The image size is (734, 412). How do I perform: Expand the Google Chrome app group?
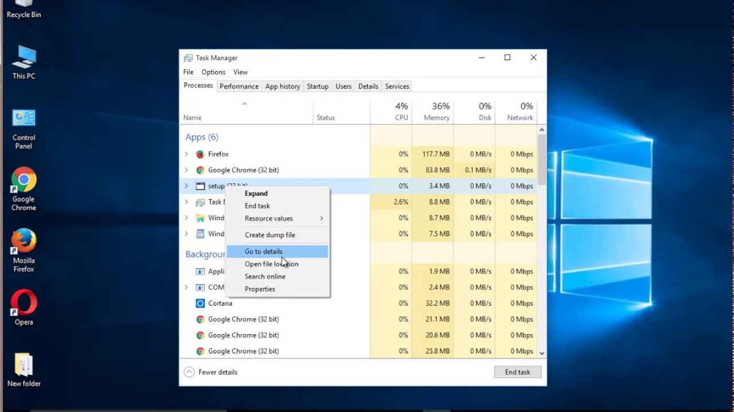(x=186, y=170)
